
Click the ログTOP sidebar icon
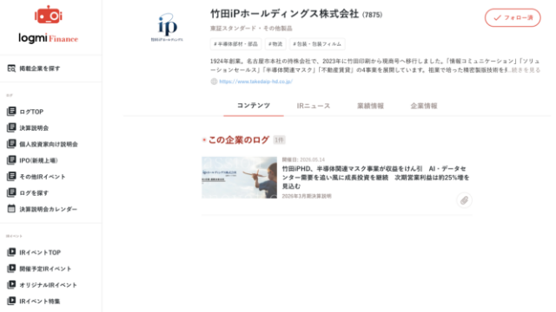(x=11, y=112)
